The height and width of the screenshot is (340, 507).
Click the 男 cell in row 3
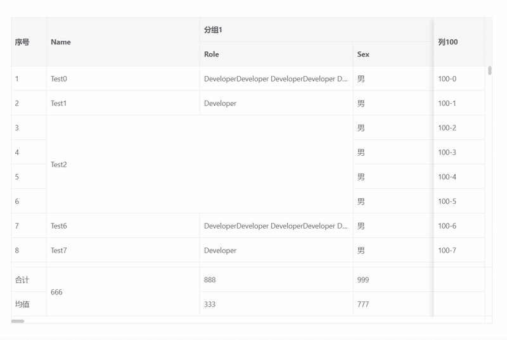(393, 127)
